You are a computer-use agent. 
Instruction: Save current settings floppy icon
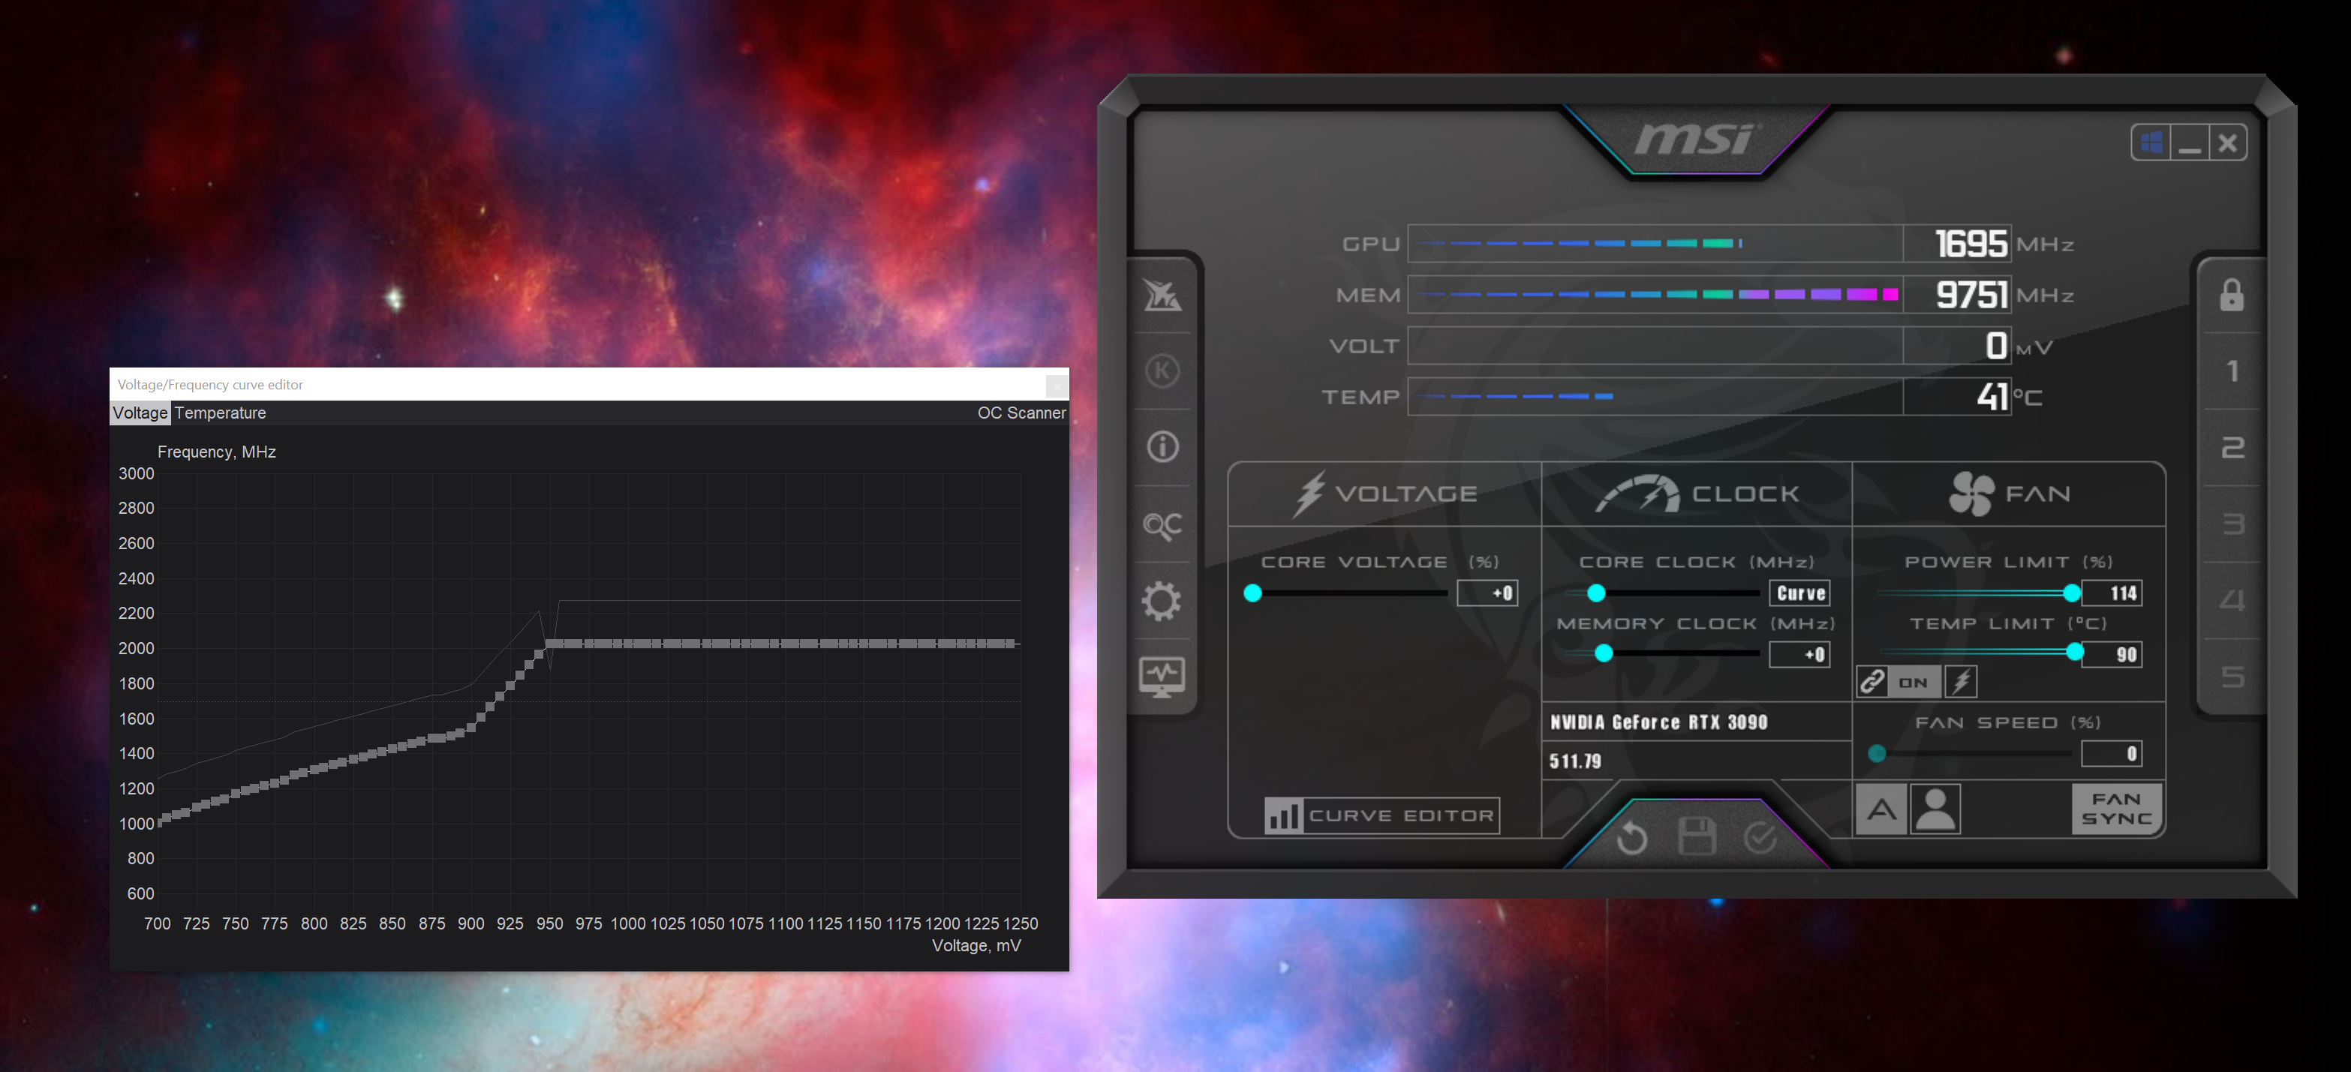(1696, 836)
